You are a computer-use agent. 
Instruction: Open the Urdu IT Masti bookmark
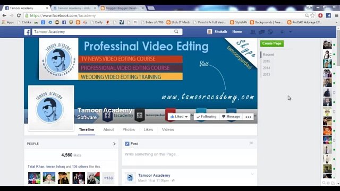click(x=178, y=22)
